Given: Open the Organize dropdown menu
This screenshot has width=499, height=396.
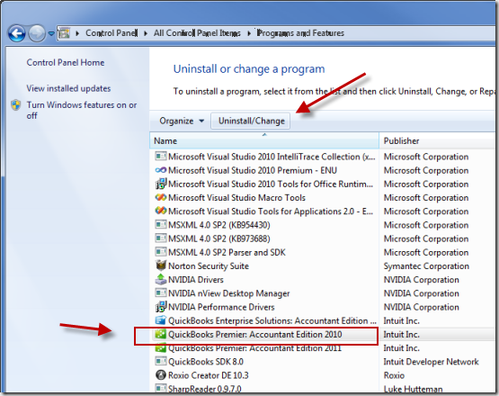Looking at the screenshot, I should 182,121.
